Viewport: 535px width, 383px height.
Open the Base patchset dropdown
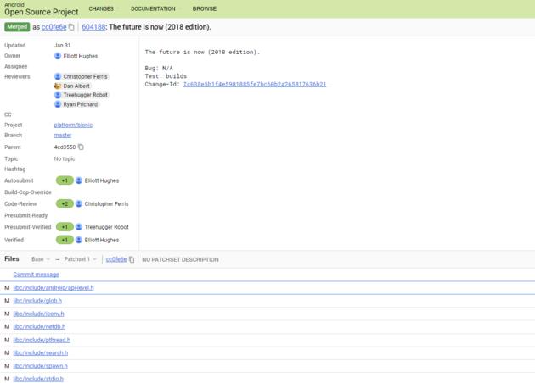pyautogui.click(x=40, y=259)
